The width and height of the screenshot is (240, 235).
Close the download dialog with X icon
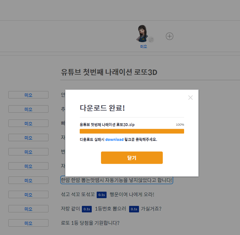[x=190, y=98]
